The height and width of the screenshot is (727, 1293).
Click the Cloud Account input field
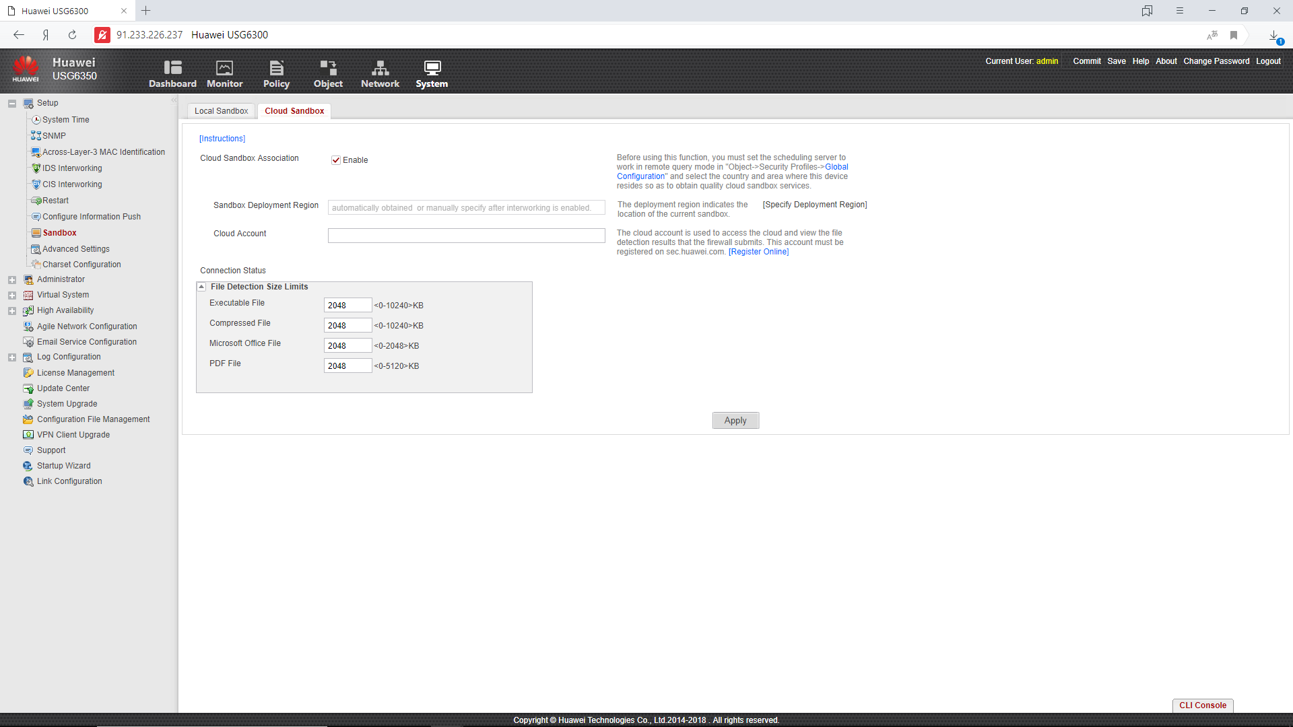click(466, 236)
